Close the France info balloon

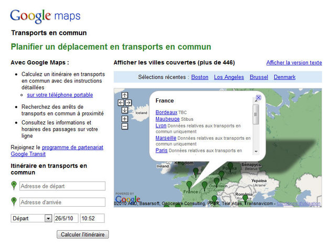[258, 98]
